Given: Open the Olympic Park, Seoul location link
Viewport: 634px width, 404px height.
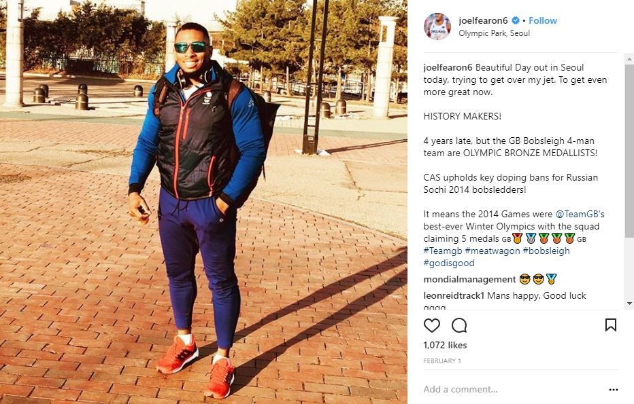Looking at the screenshot, I should point(494,33).
